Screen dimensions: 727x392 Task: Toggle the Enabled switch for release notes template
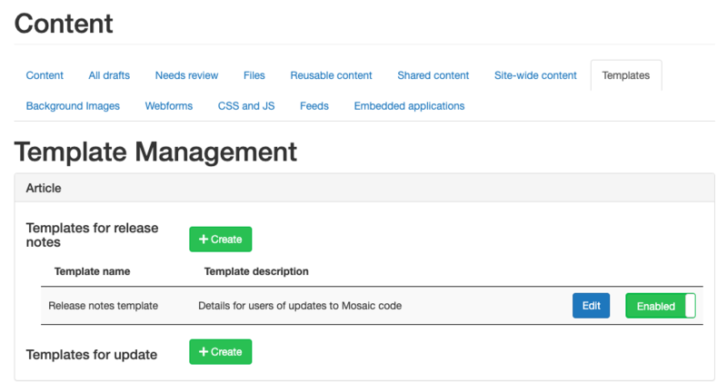tap(660, 306)
